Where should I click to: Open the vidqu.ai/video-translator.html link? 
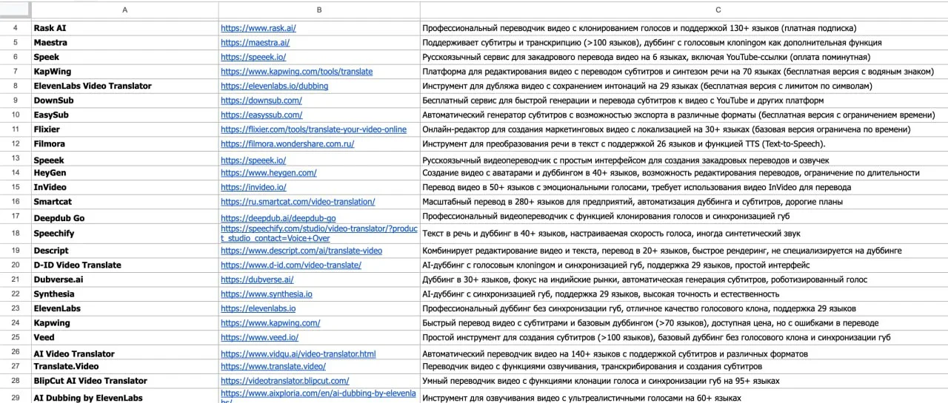[298, 354]
